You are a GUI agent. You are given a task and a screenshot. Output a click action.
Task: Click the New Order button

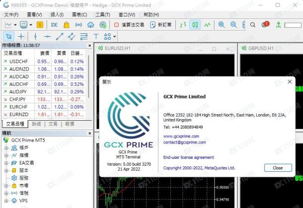161,25
